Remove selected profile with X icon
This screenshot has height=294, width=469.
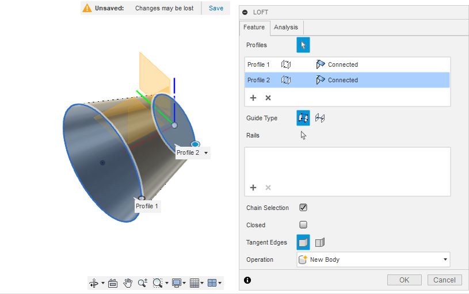pos(268,98)
